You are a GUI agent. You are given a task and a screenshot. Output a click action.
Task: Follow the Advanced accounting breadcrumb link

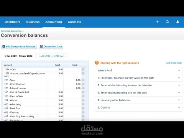click(11, 31)
